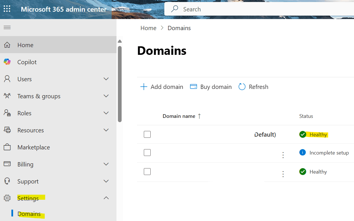Screen dimensions: 354x221
Task: Click the search magnifier icon
Action: point(174,9)
